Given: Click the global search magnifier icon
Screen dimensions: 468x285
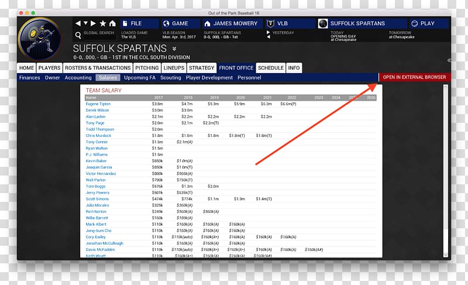Looking at the screenshot, I should (78, 35).
